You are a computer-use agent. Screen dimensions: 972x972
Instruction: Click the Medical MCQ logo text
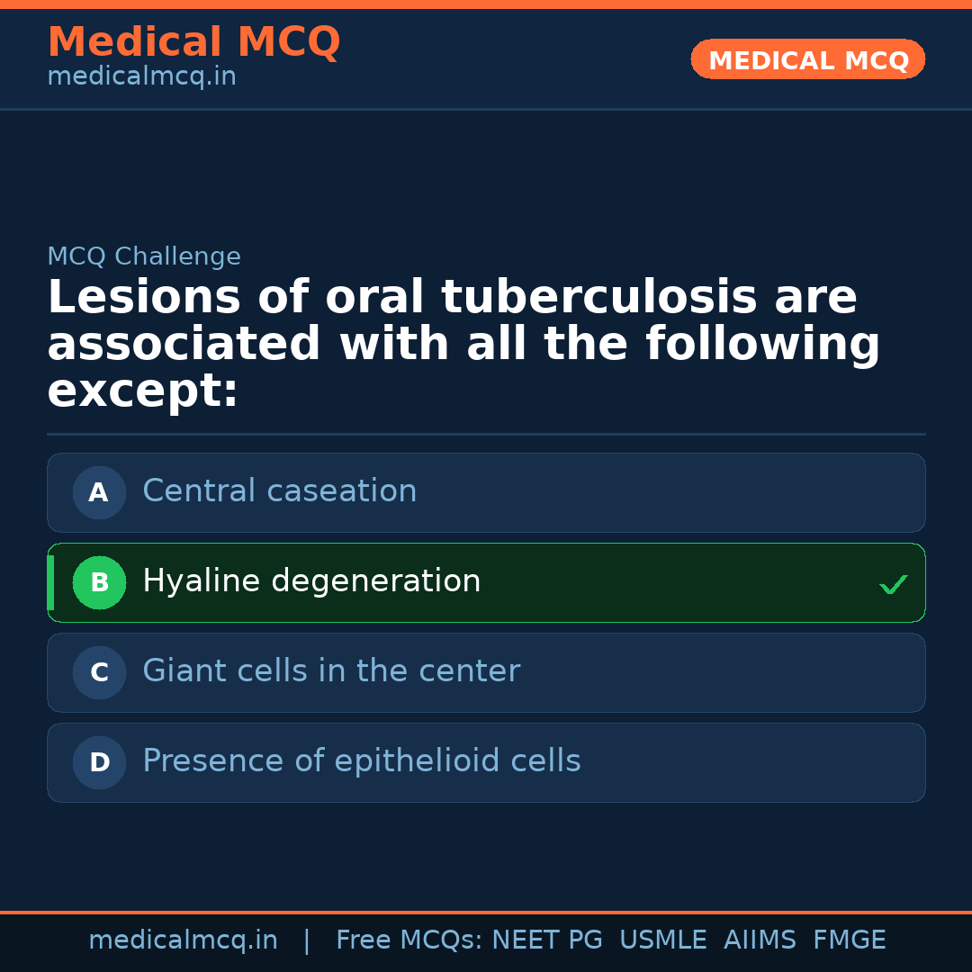tap(193, 41)
